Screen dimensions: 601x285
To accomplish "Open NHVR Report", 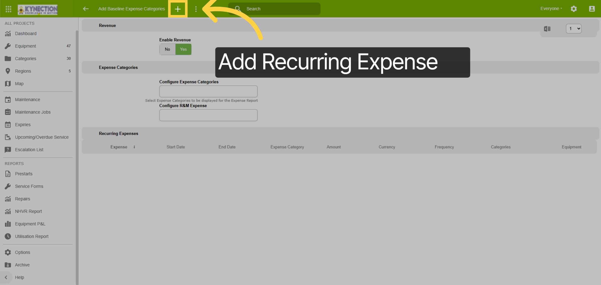I will 28,211.
